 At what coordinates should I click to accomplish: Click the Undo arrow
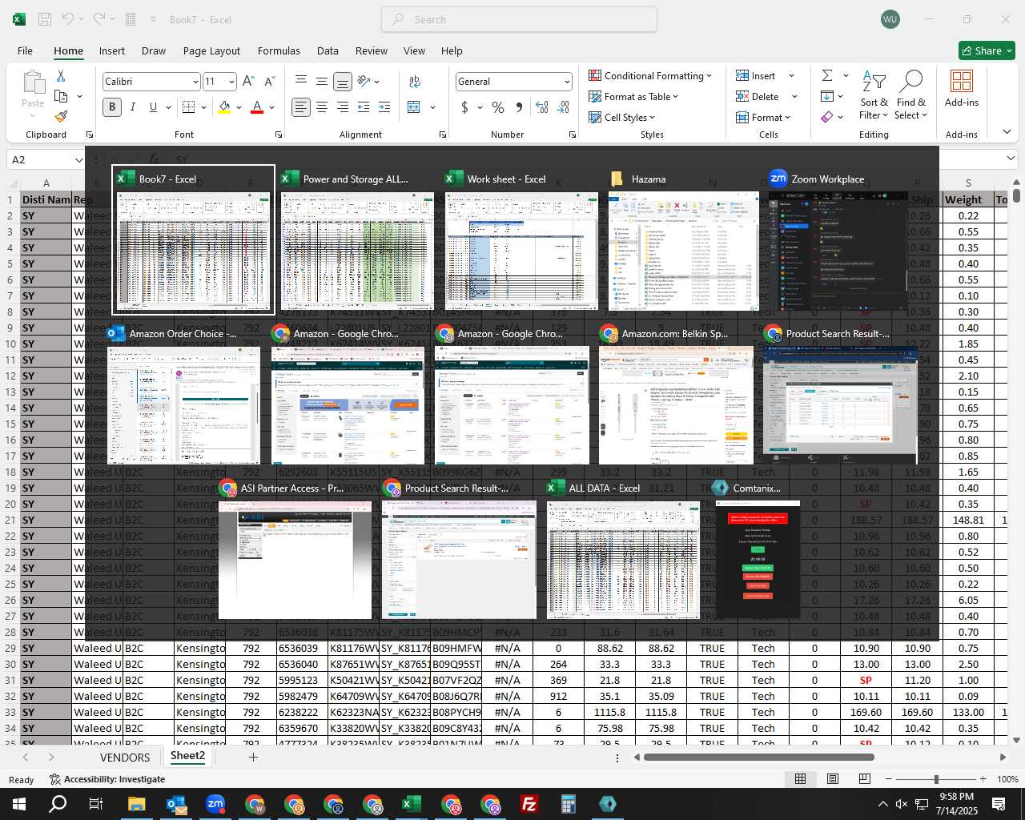click(x=68, y=19)
